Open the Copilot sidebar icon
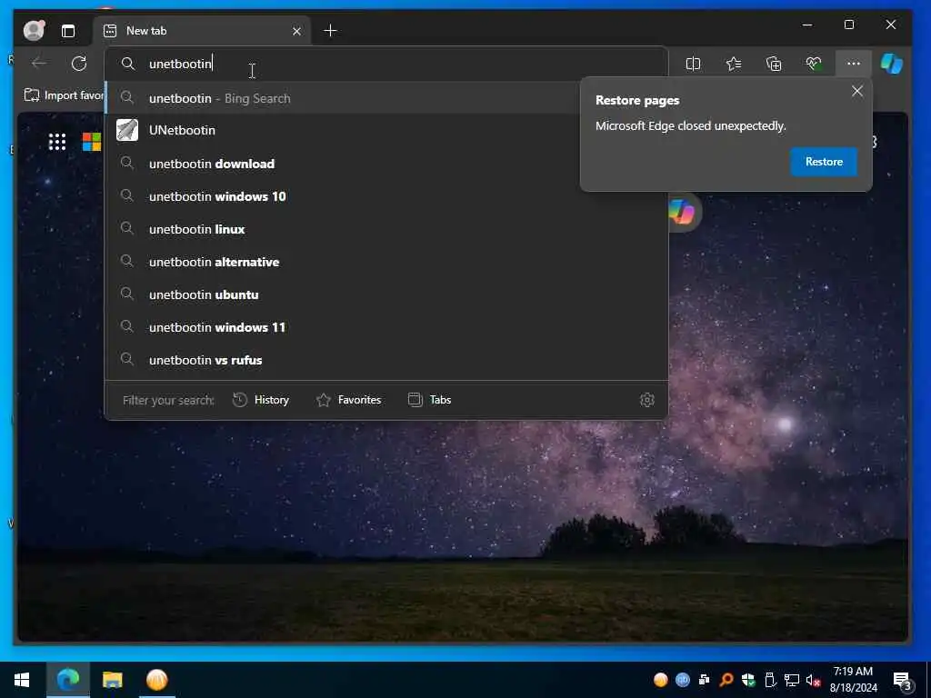 point(891,64)
